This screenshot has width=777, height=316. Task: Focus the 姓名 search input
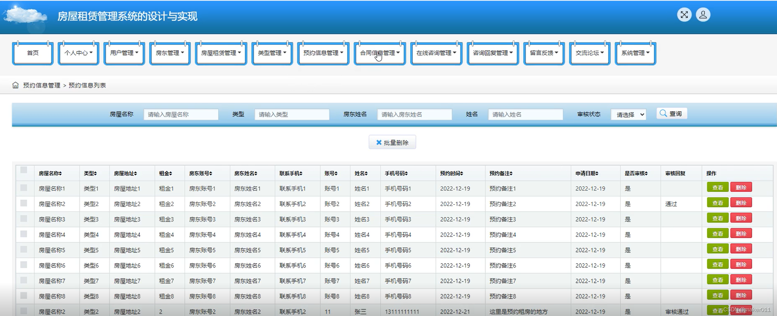[525, 115]
